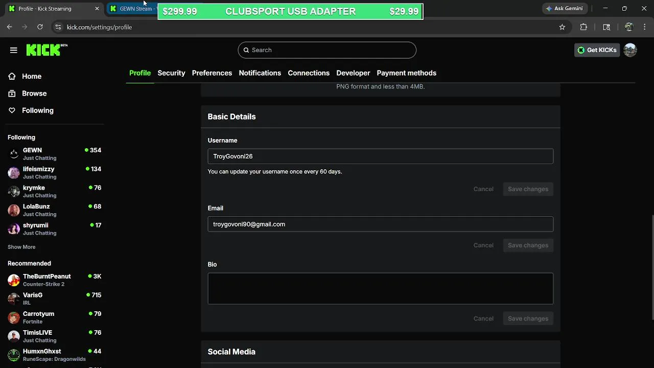
Task: Open lifeismizzy channel name link
Action: pos(38,169)
